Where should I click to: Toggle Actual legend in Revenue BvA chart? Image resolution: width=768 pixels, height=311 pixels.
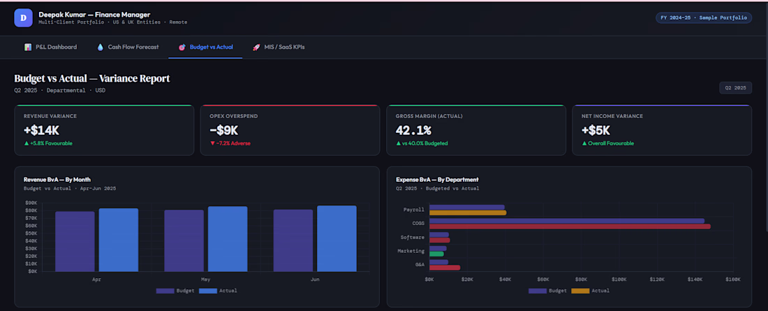[219, 291]
